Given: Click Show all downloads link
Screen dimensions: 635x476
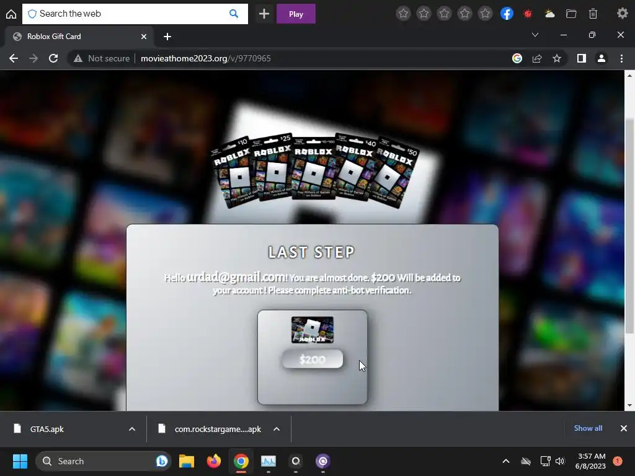Looking at the screenshot, I should 588,428.
